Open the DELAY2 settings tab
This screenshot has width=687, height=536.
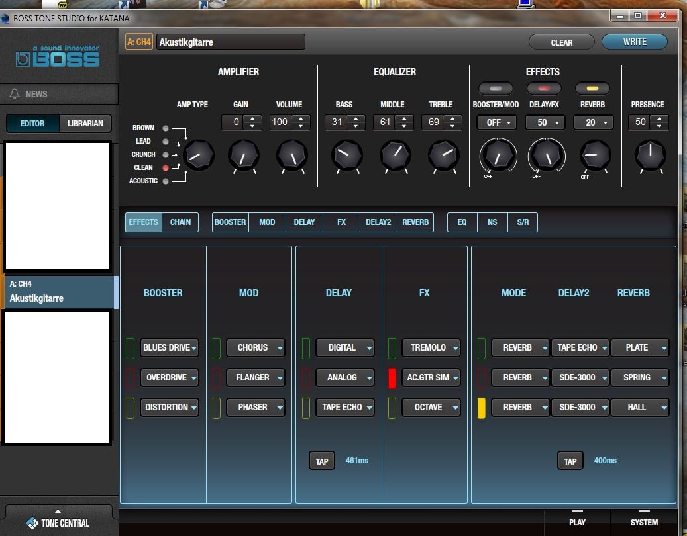(x=378, y=222)
